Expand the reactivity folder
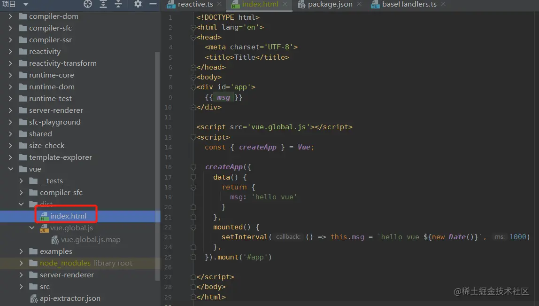539x306 pixels. coord(10,51)
